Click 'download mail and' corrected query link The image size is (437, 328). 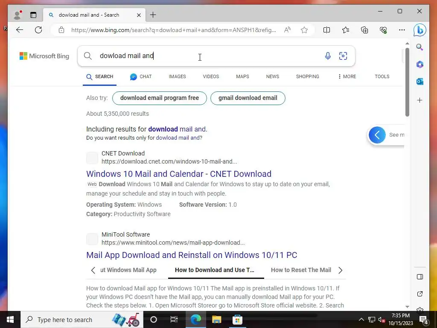click(177, 129)
